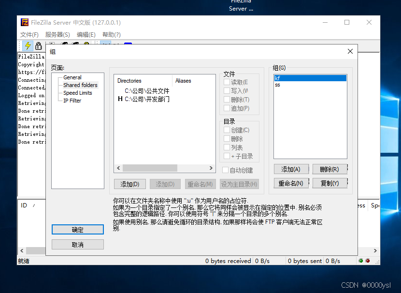
Task: Open the 服务器(S) menu
Action: tap(57, 34)
